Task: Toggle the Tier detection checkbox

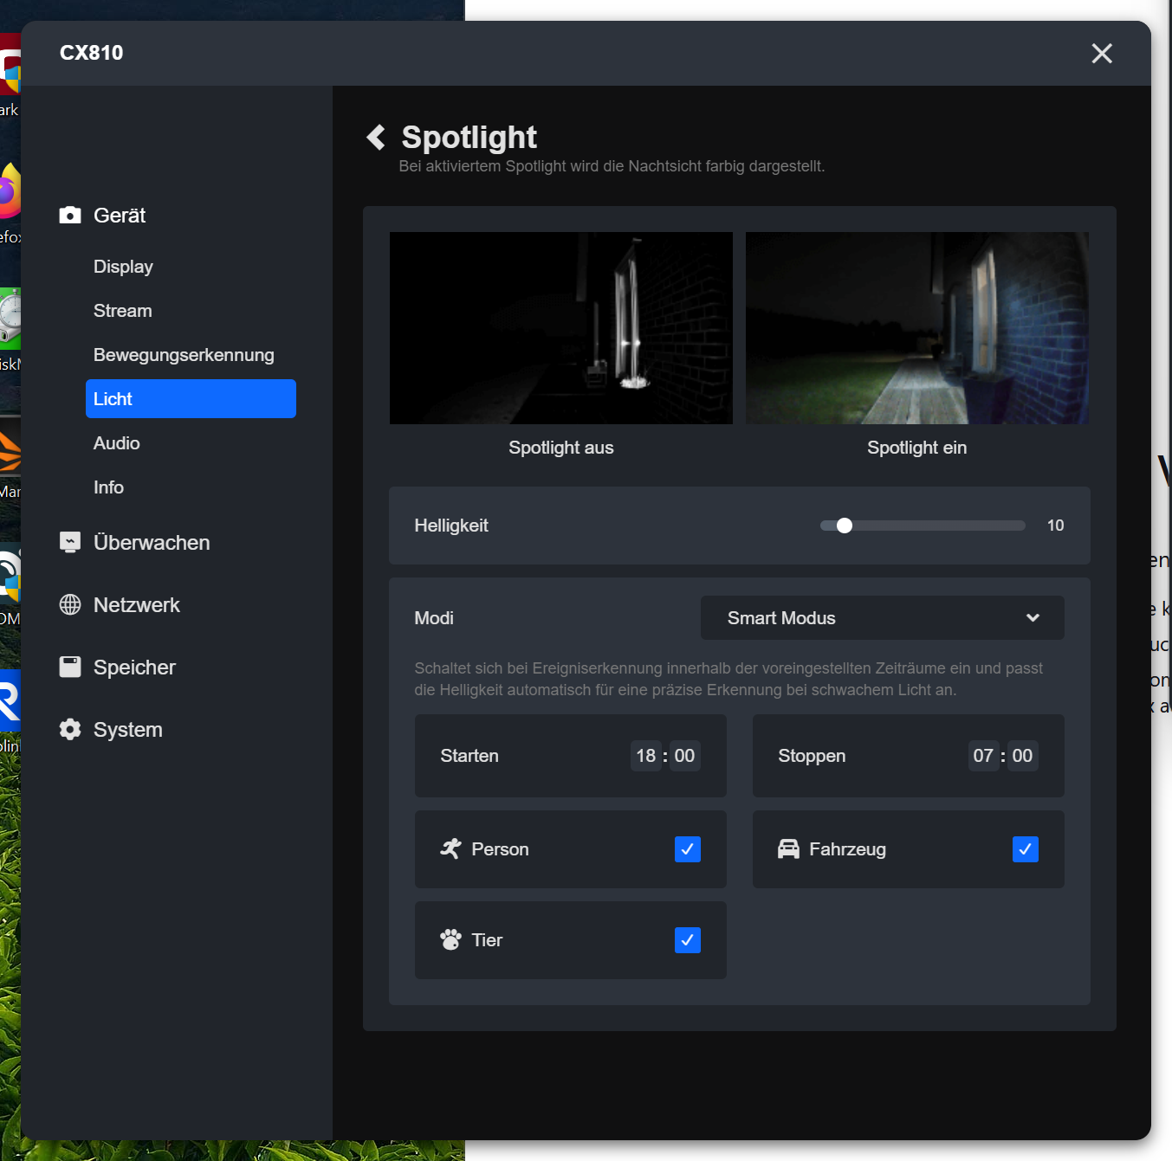Action: [687, 940]
